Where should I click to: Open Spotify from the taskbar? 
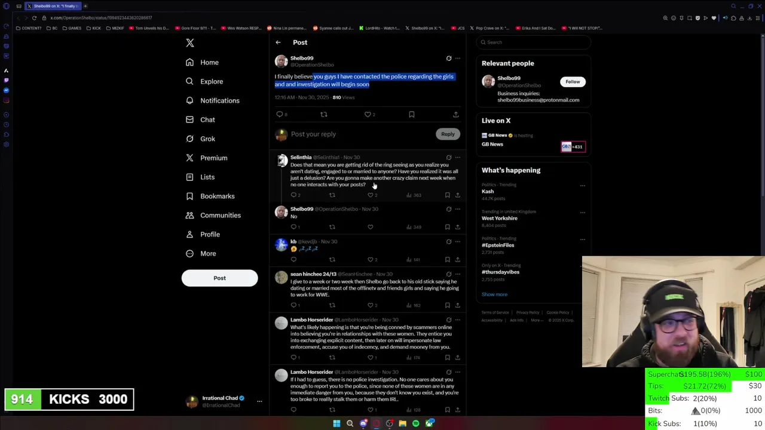[416, 423]
